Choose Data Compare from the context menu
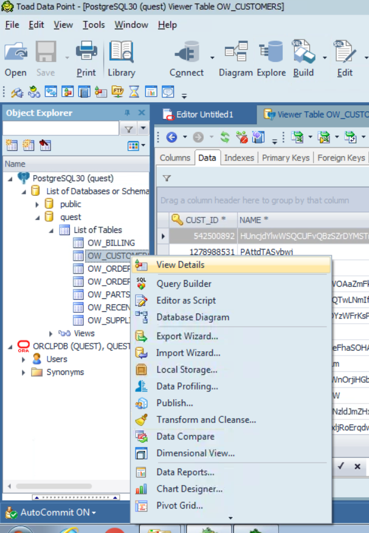Viewport: 369px width, 533px height. [231, 436]
